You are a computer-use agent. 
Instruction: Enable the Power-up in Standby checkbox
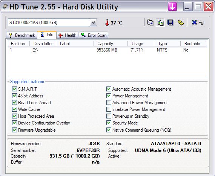109,116
